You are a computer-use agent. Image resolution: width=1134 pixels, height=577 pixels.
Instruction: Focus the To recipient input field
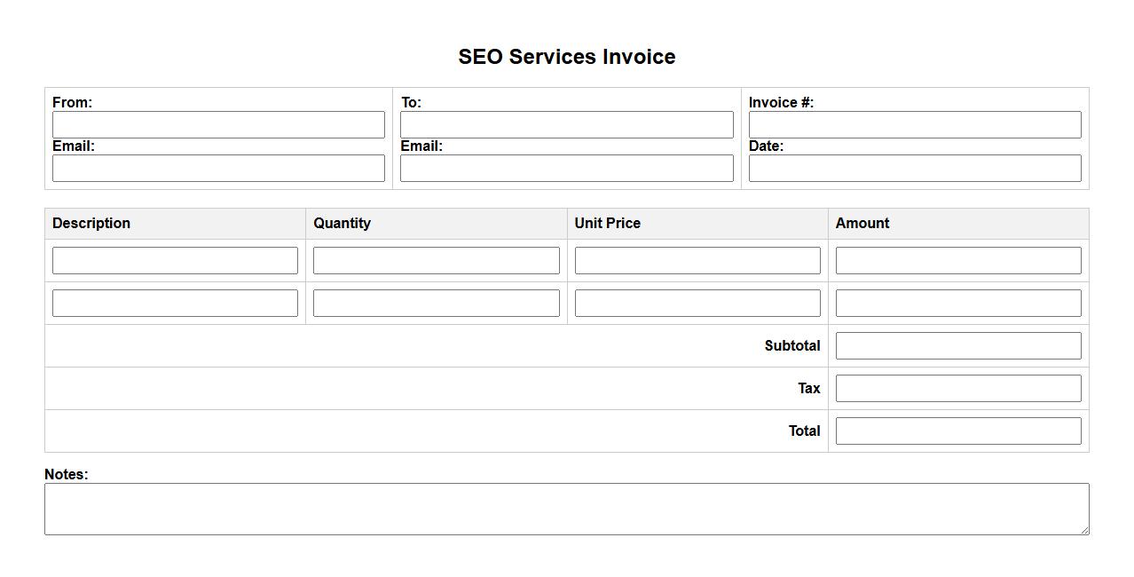[x=566, y=124]
